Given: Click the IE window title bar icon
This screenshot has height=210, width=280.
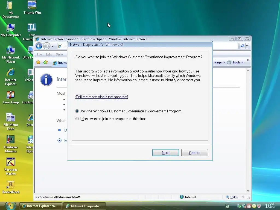Looking at the screenshot, I should (x=37, y=39).
